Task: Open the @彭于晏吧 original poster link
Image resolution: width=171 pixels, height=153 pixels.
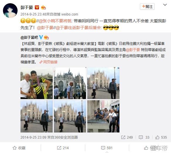Action: point(29,38)
